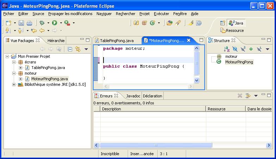Open the Erreurs view dropdown menu
The width and height of the screenshot is (276, 159).
[x=256, y=96]
